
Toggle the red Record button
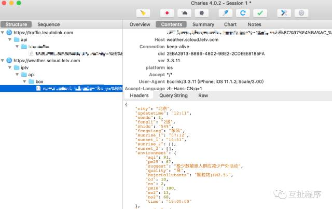[167, 13]
